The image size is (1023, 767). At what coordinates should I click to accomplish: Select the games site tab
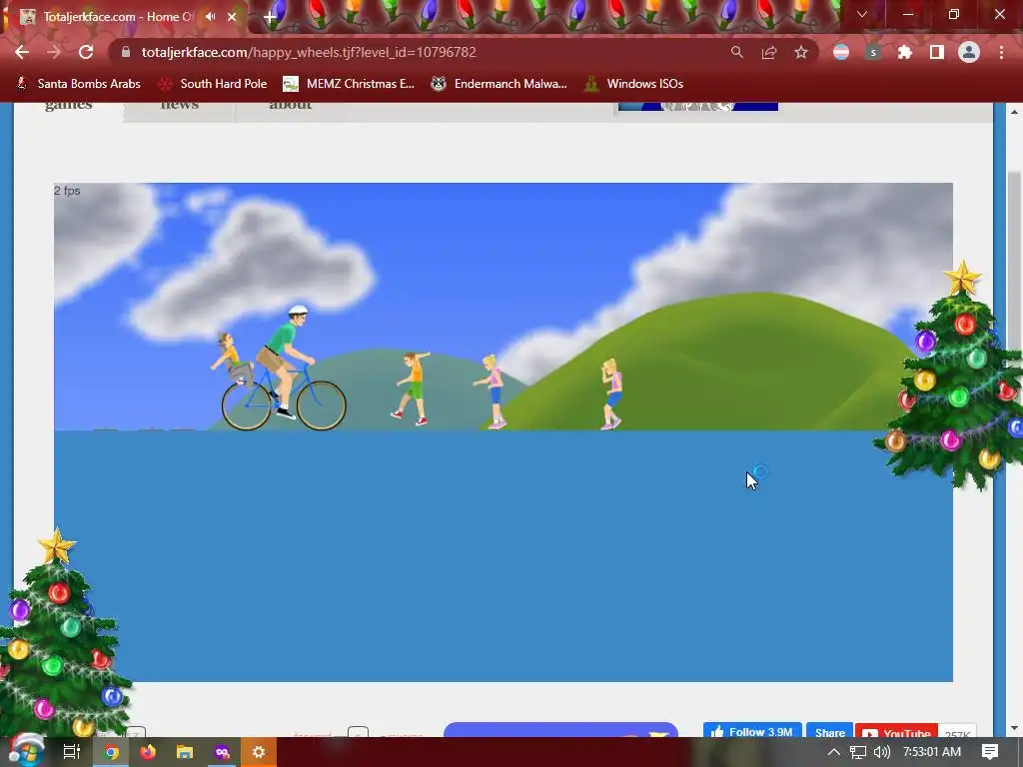(x=69, y=108)
